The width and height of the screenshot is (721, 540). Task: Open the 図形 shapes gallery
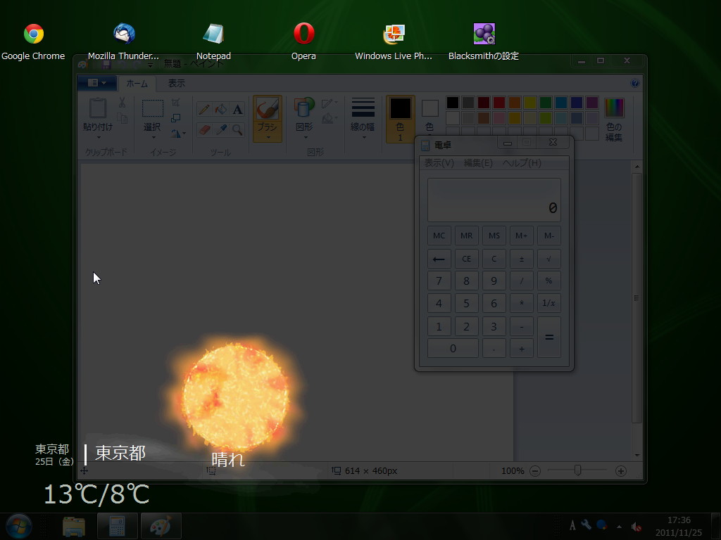click(304, 118)
